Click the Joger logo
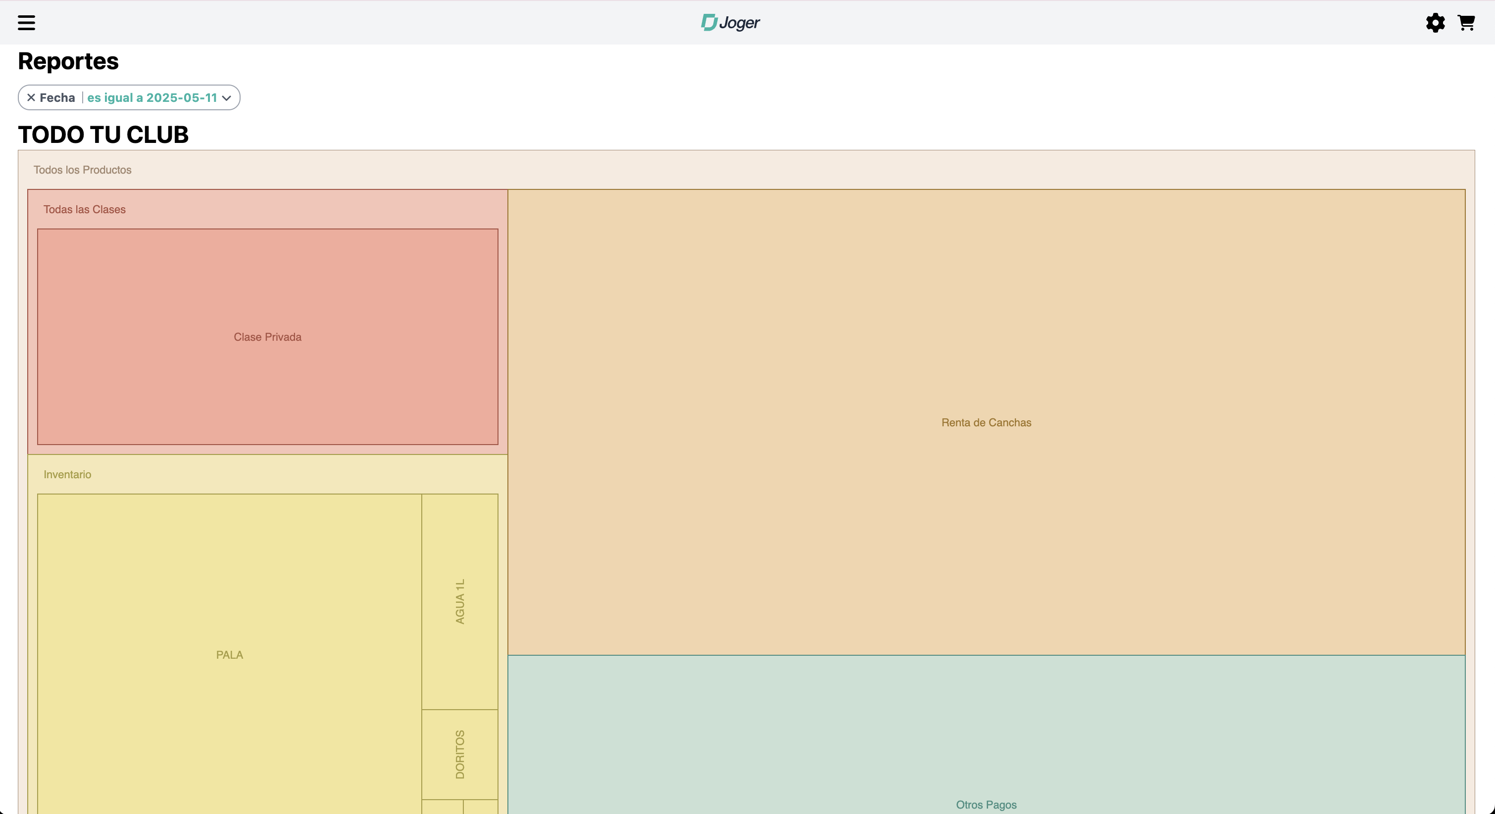This screenshot has width=1495, height=814. (x=730, y=23)
